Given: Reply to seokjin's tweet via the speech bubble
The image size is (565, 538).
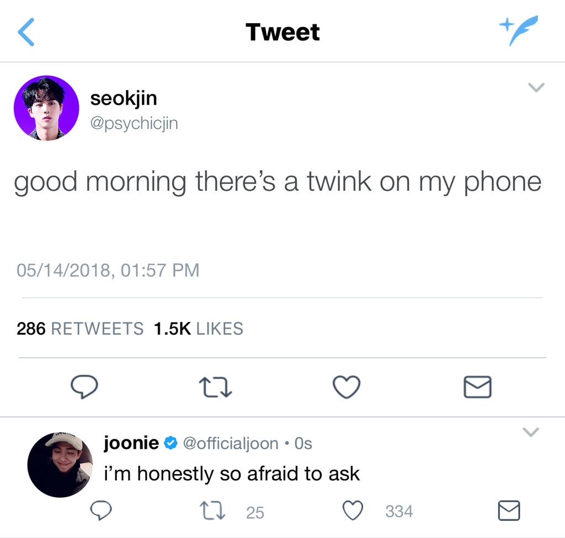Looking at the screenshot, I should (x=84, y=387).
